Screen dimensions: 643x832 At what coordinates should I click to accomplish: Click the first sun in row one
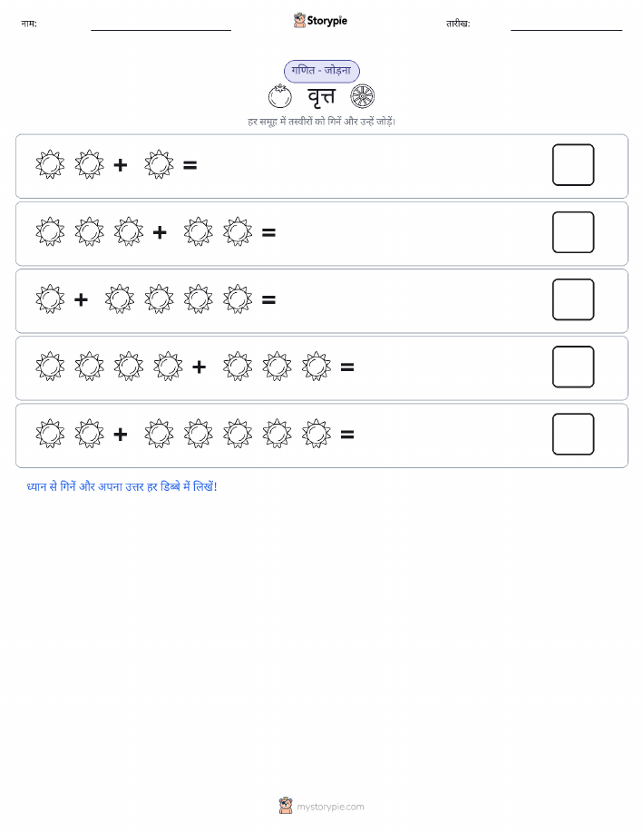coord(50,164)
